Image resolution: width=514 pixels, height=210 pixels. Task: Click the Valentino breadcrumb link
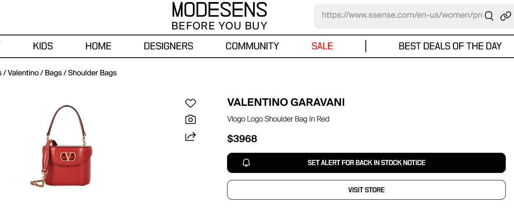coord(23,73)
